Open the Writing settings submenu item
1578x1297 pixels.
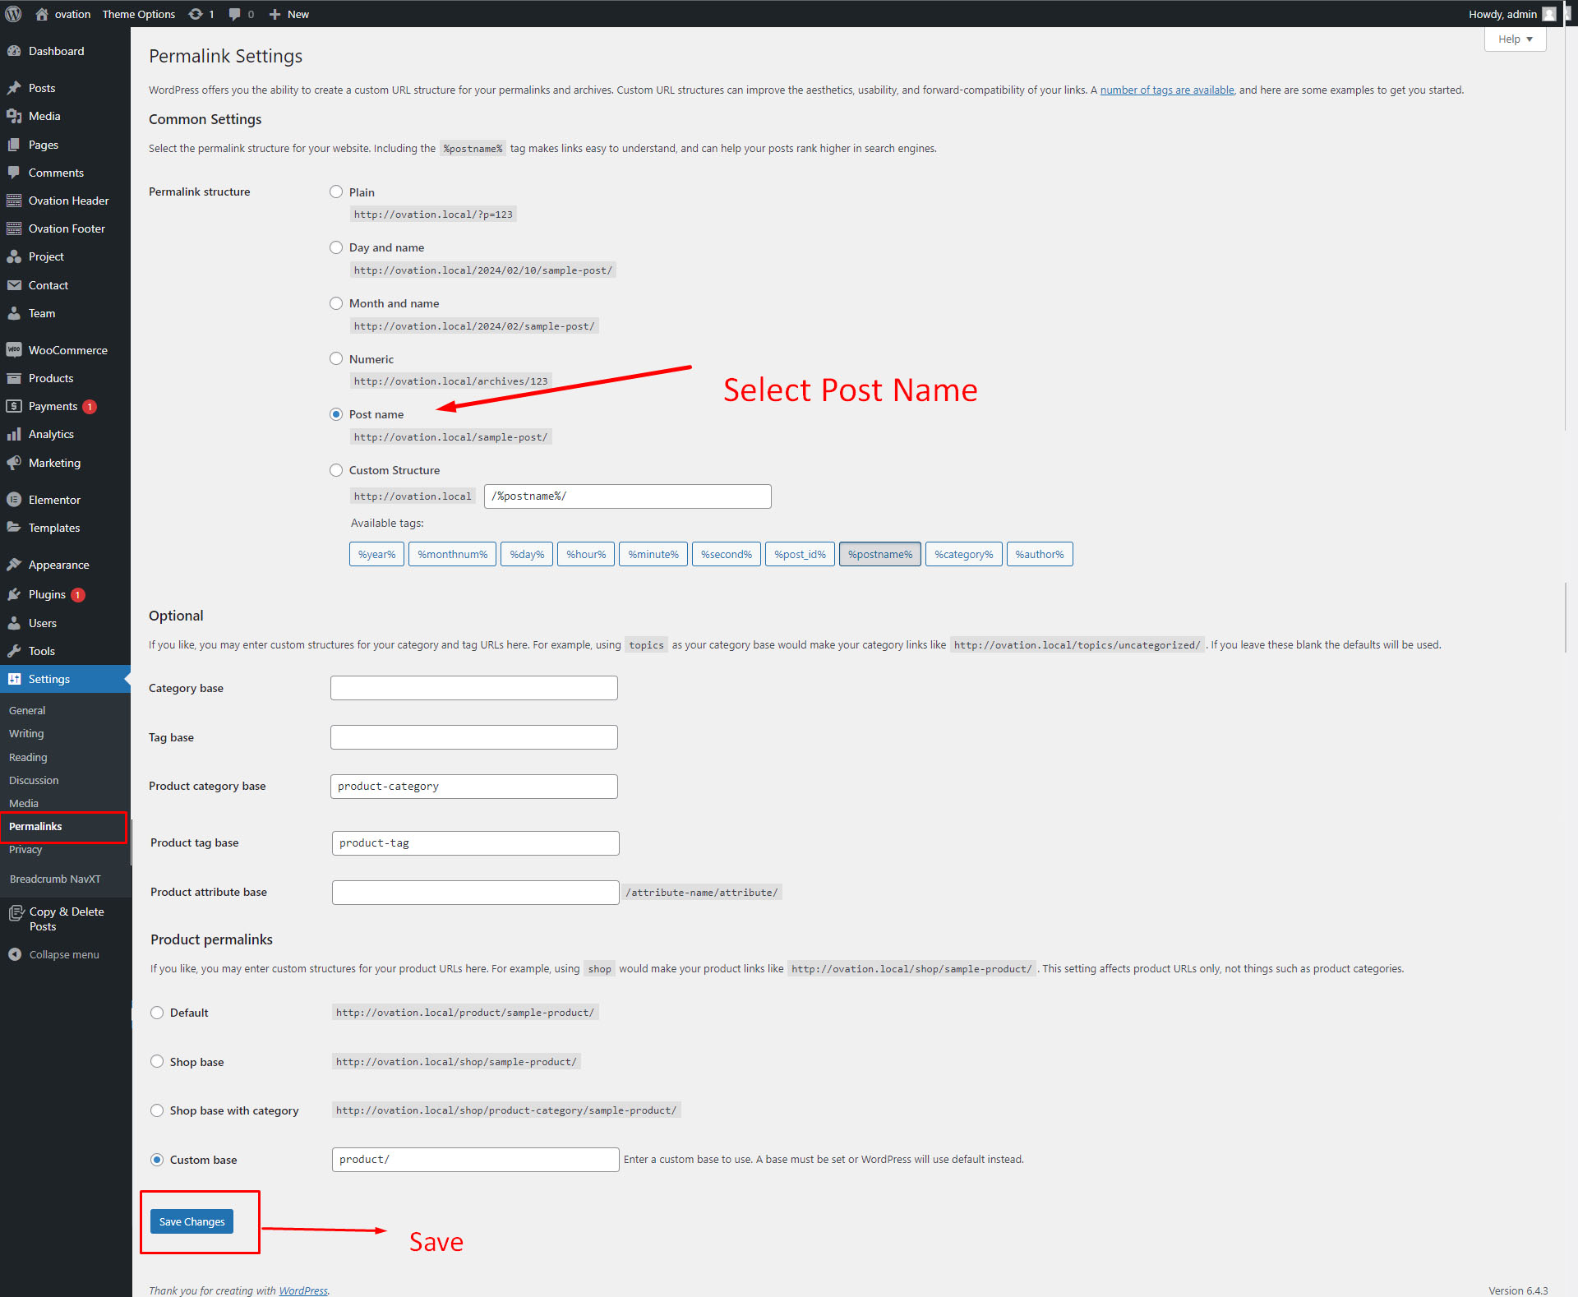(26, 733)
